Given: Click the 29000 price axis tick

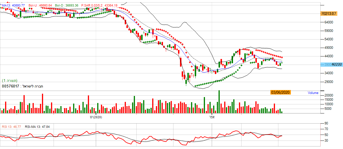Looking at the screenshot, I should (x=328, y=82).
